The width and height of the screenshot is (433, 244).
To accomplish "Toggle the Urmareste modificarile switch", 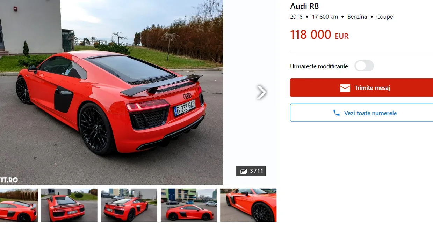I will pos(364,66).
